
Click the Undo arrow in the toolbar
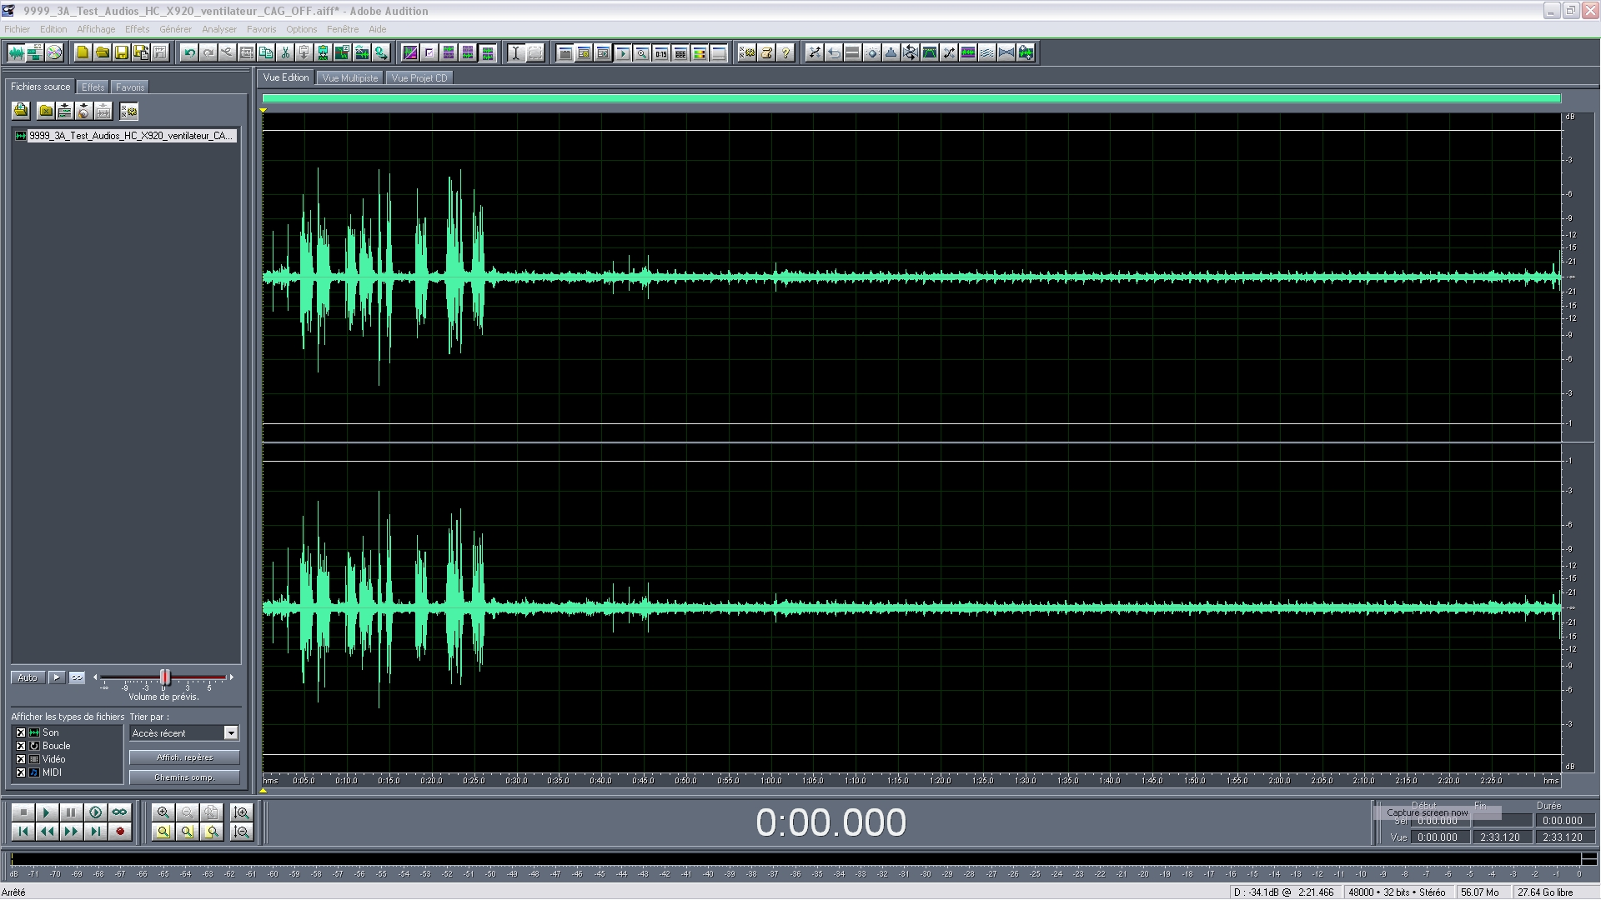click(x=189, y=53)
